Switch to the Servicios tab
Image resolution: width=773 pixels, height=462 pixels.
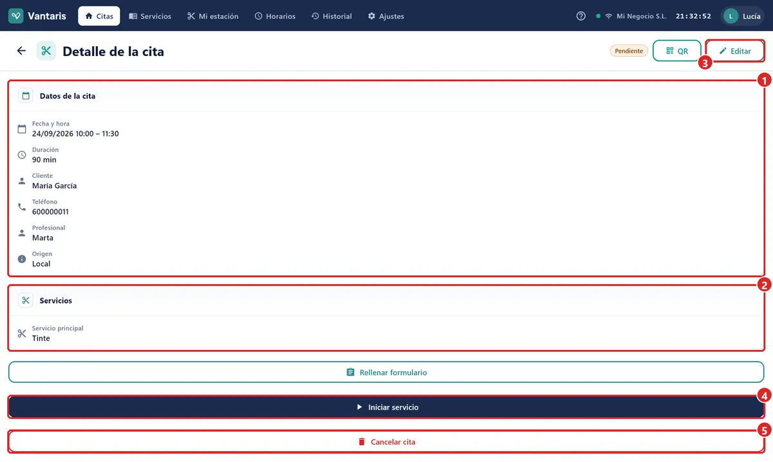[x=150, y=16]
